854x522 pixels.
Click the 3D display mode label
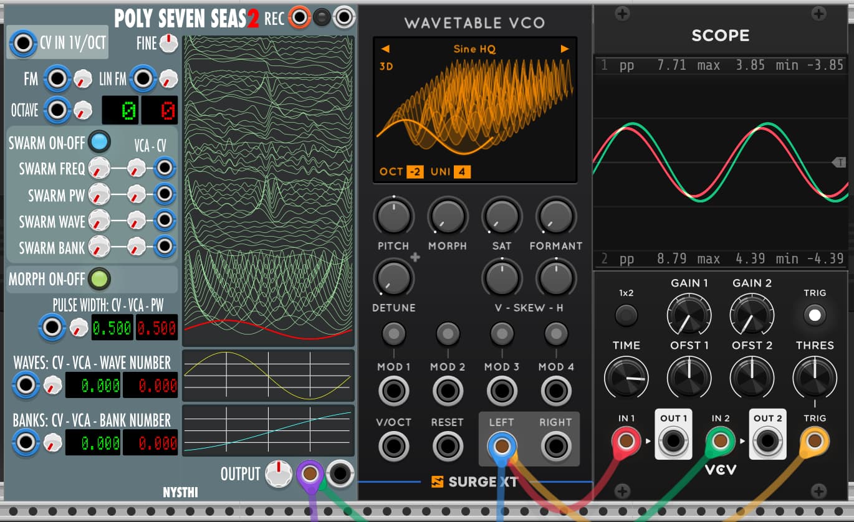[386, 65]
